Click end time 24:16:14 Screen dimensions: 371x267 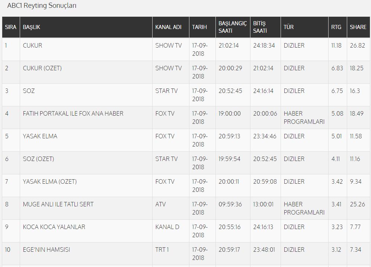pos(263,91)
